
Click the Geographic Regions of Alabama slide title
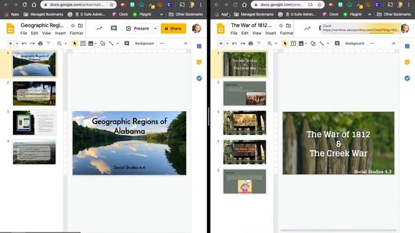[130, 126]
